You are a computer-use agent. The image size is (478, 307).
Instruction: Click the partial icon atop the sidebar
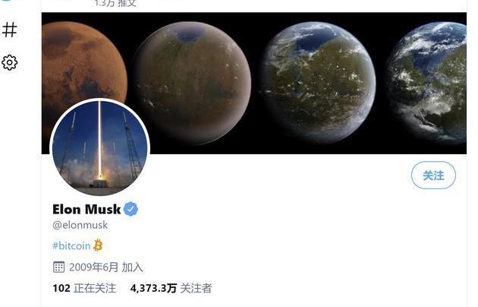(6, 1)
